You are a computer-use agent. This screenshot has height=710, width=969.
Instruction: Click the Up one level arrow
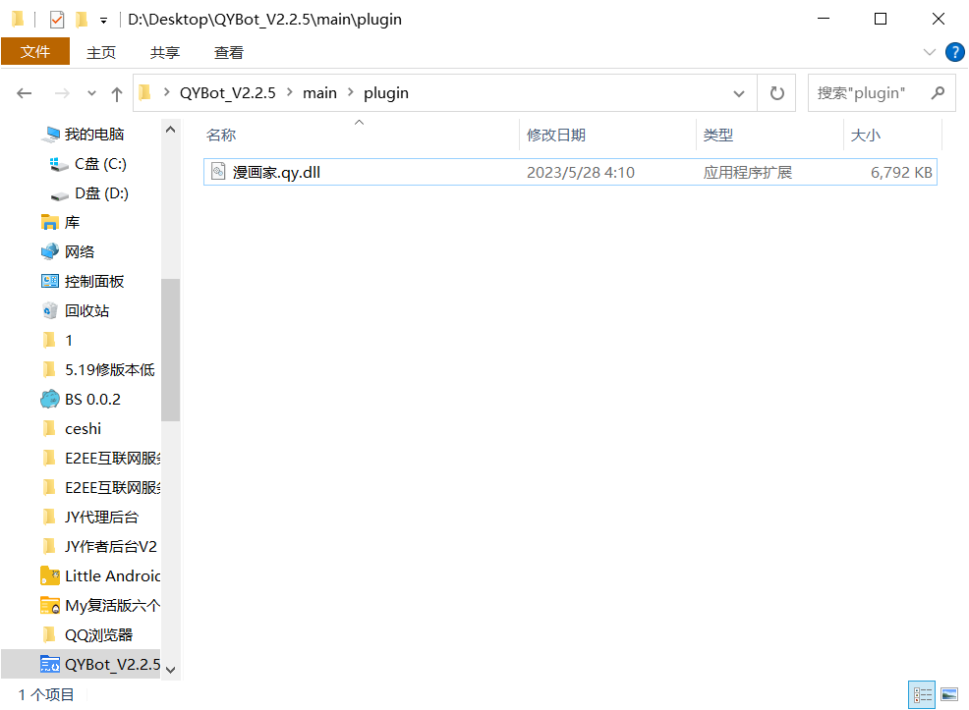(x=117, y=93)
